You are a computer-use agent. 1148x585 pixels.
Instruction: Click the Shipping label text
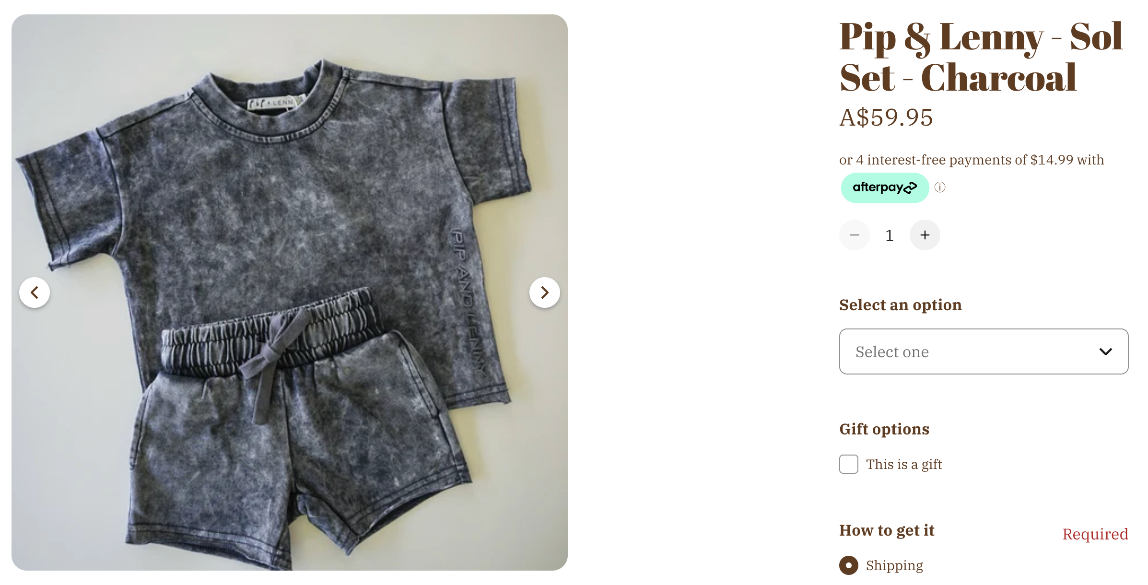click(x=894, y=565)
